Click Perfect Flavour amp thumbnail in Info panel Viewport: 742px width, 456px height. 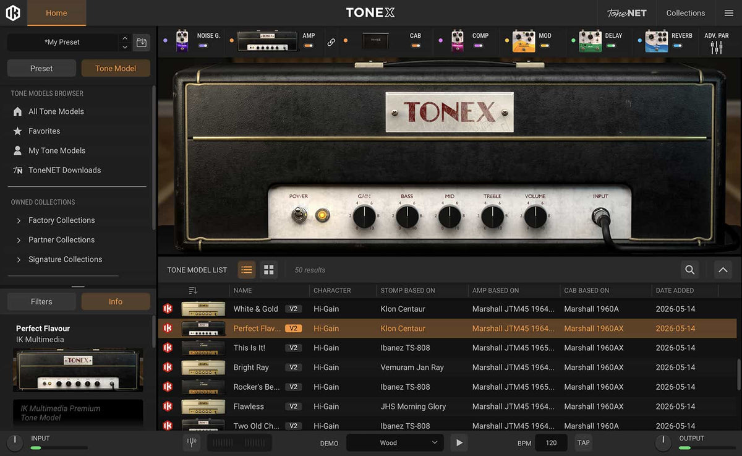[78, 370]
